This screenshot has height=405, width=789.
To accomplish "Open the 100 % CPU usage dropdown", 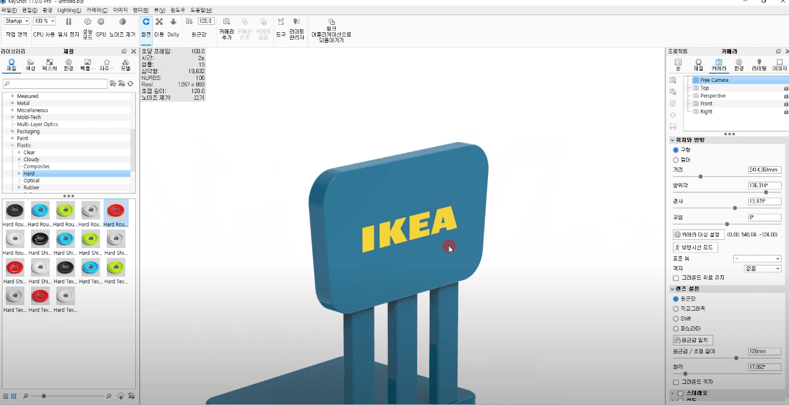I will click(44, 21).
